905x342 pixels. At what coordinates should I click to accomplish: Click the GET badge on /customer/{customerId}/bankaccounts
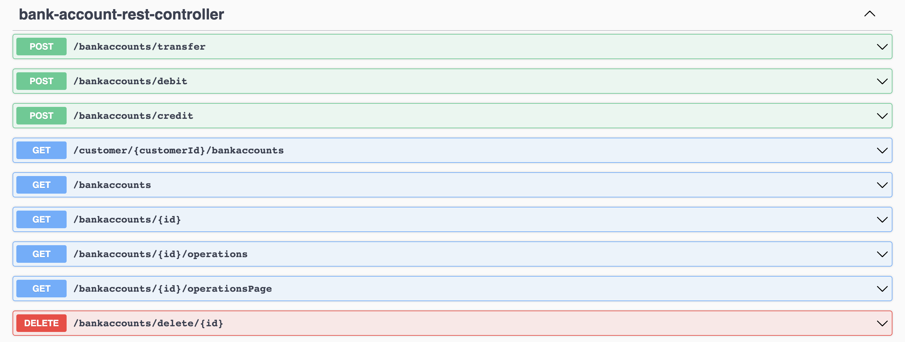tap(41, 150)
